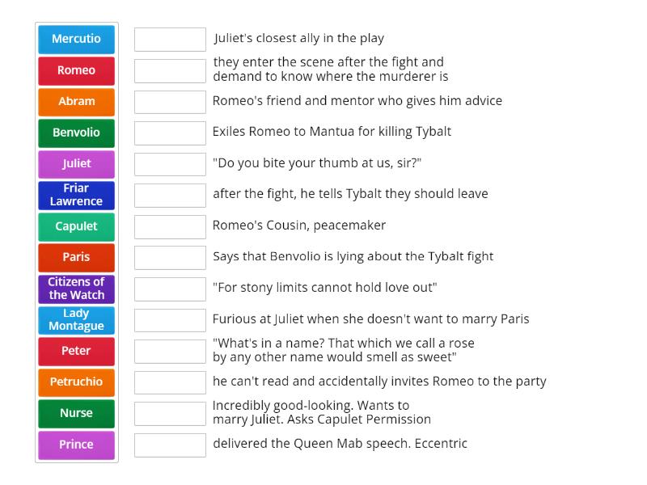Click the Peter name tile
Viewport: 647px width, 485px height.
(x=76, y=351)
